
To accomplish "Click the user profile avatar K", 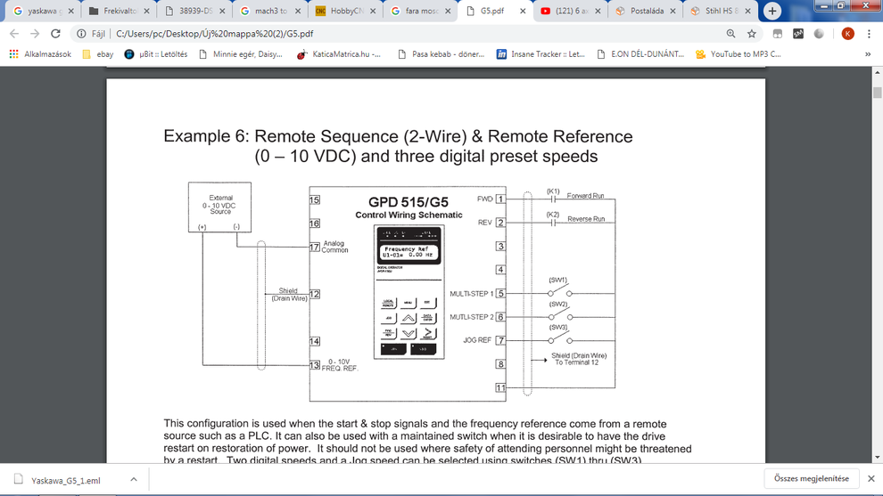I will click(847, 34).
